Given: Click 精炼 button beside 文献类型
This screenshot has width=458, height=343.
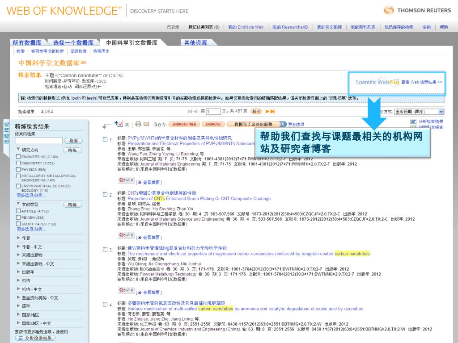Looking at the screenshot, I should point(72,205).
